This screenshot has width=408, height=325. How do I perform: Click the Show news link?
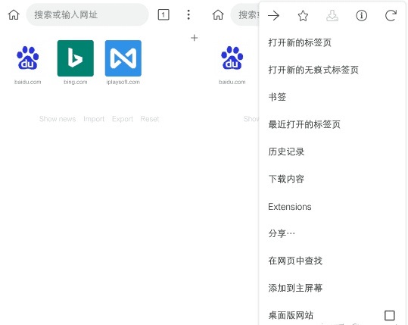tap(58, 119)
